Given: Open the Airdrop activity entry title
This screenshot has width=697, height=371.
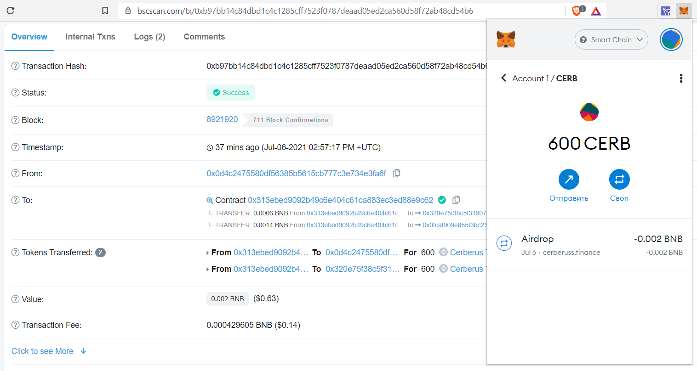Looking at the screenshot, I should point(537,239).
